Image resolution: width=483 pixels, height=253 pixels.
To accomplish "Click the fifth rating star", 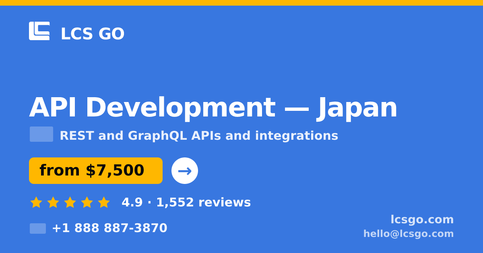I will point(104,202).
